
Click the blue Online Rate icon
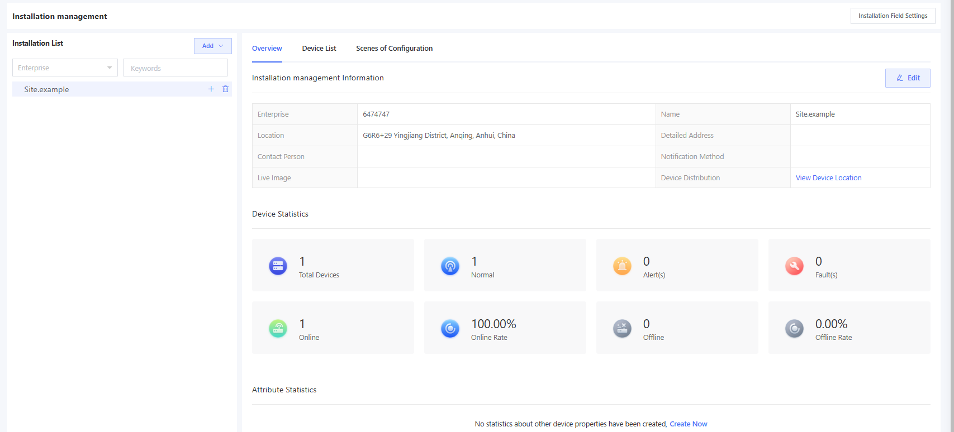pyautogui.click(x=450, y=329)
